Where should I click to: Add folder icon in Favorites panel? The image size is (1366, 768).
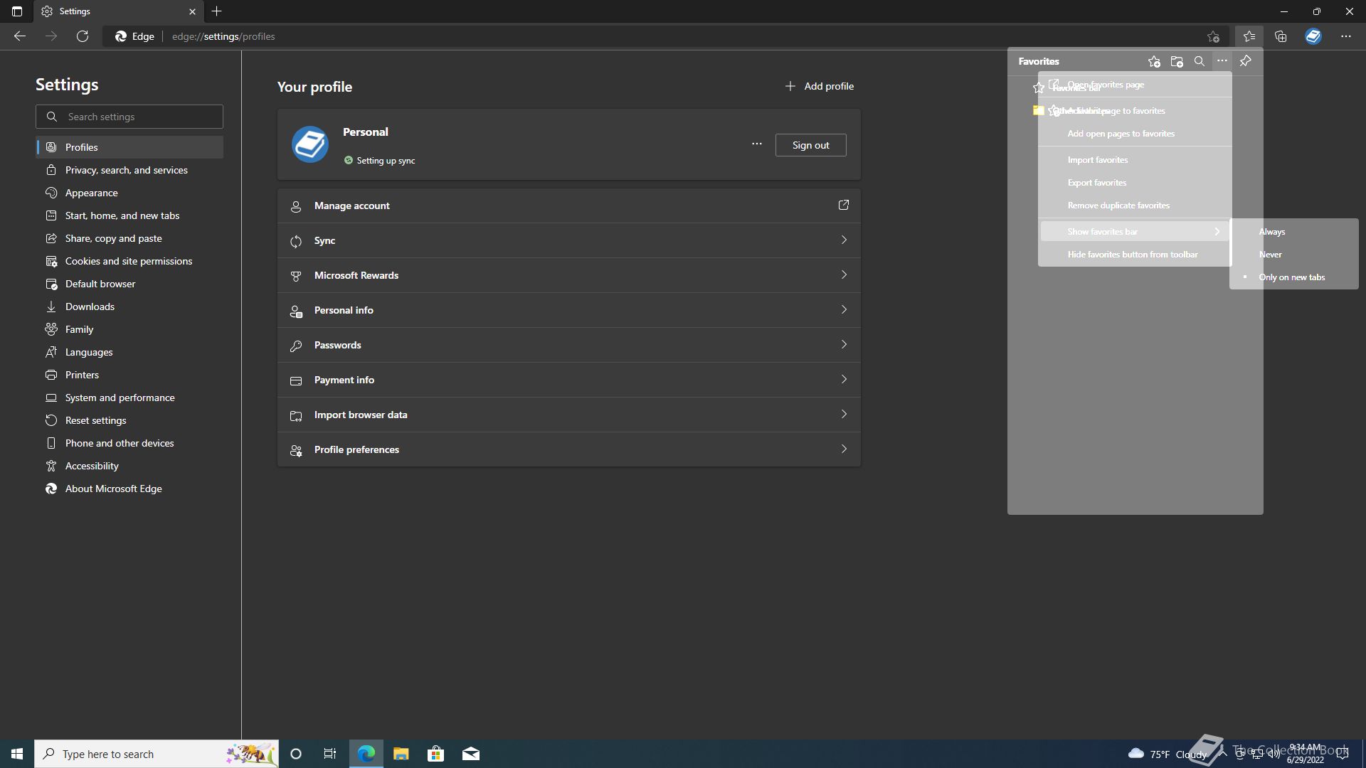[1177, 61]
